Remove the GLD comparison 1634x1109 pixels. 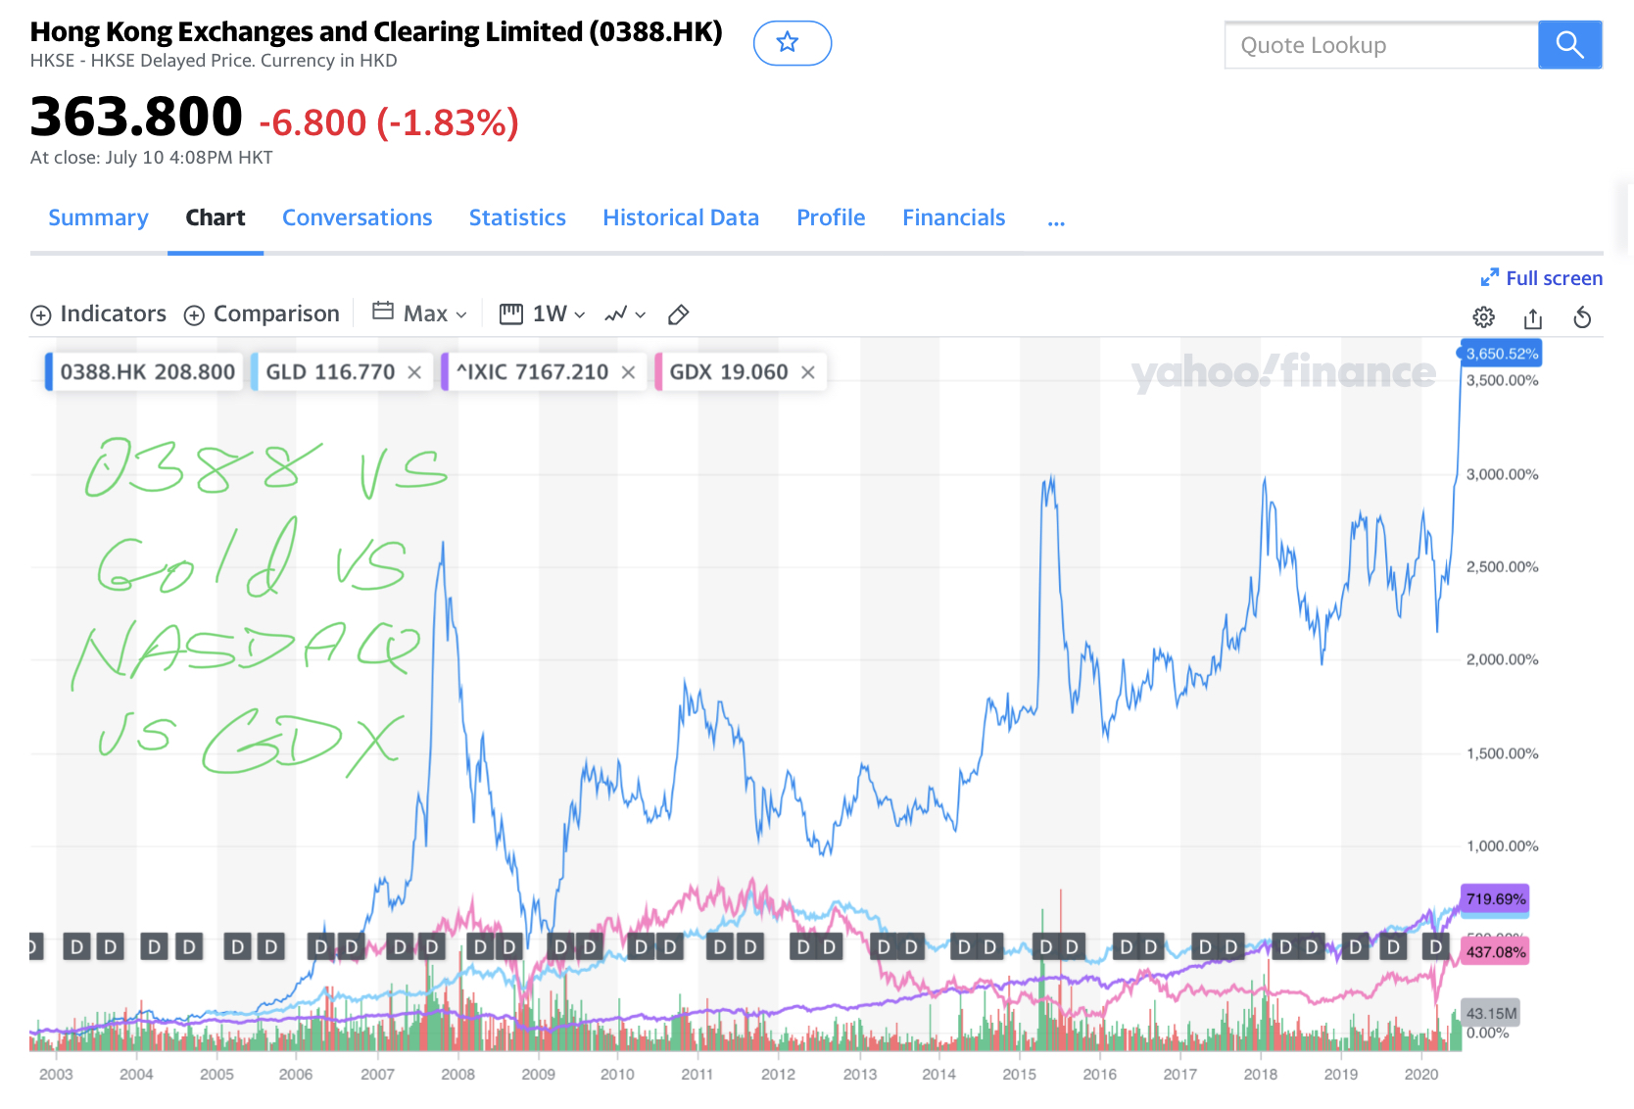pyautogui.click(x=414, y=372)
